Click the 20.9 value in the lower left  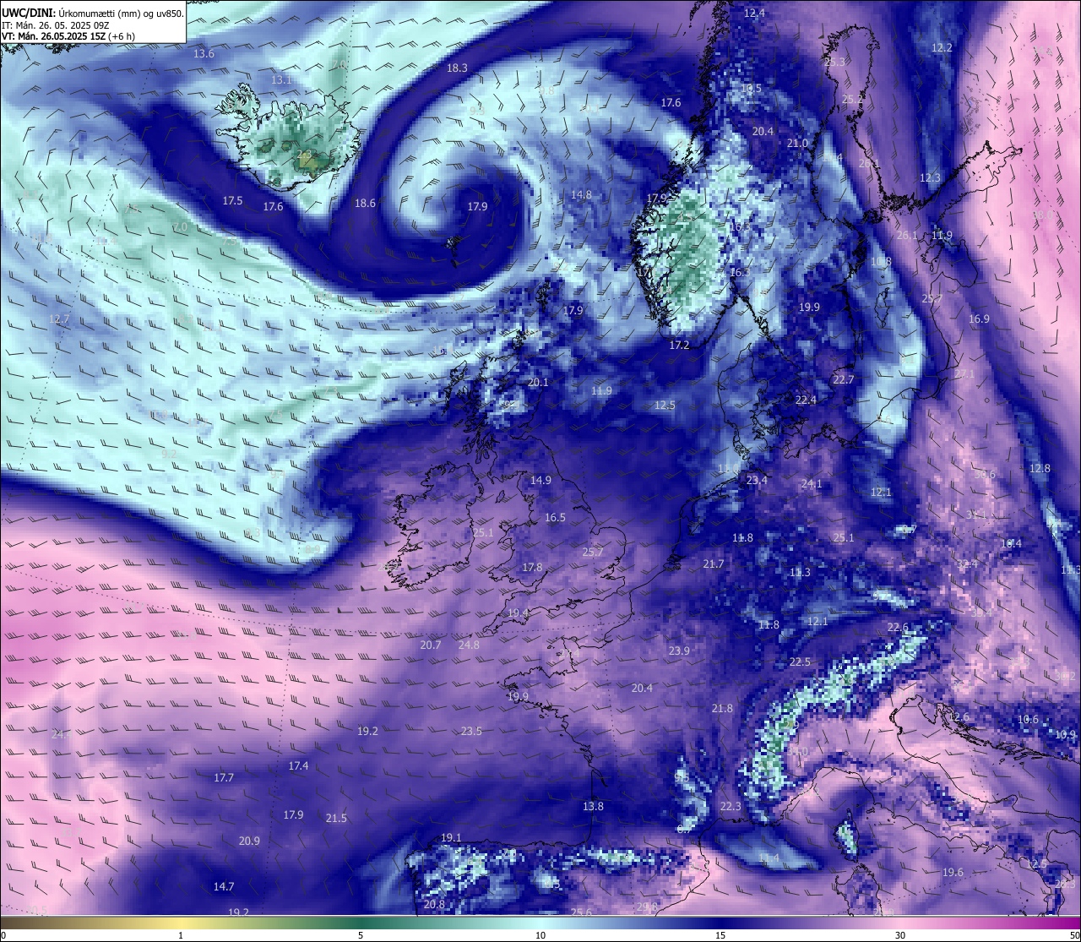pyautogui.click(x=249, y=841)
